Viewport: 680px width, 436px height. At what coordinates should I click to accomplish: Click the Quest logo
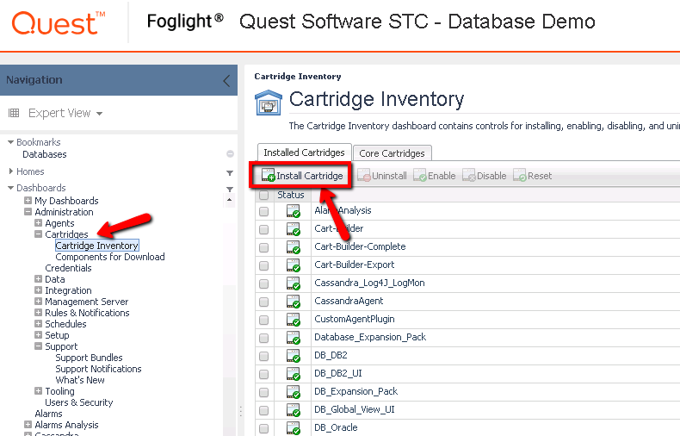tap(59, 23)
